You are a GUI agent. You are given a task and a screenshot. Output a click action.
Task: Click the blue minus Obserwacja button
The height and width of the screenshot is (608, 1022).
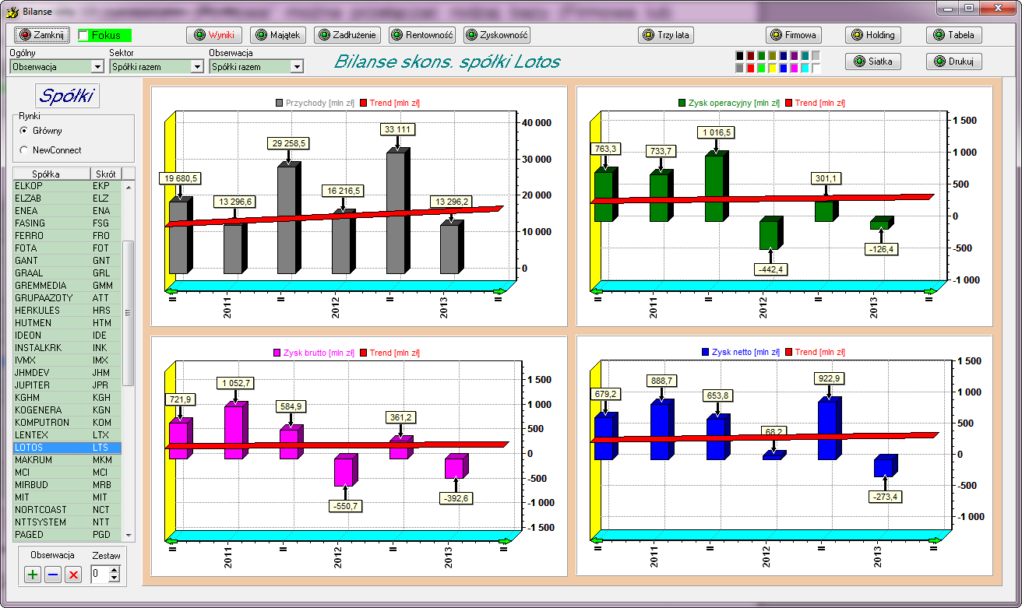click(53, 575)
